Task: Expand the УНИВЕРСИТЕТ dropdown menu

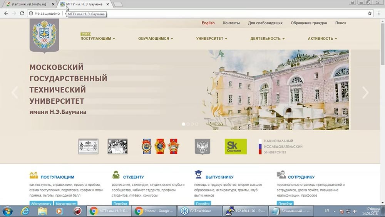Action: click(211, 39)
